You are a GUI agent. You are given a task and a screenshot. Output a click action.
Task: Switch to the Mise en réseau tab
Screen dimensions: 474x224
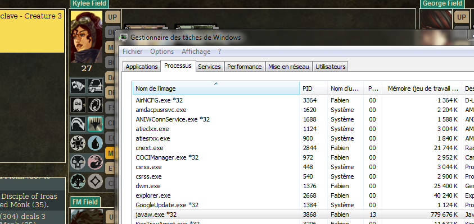288,67
